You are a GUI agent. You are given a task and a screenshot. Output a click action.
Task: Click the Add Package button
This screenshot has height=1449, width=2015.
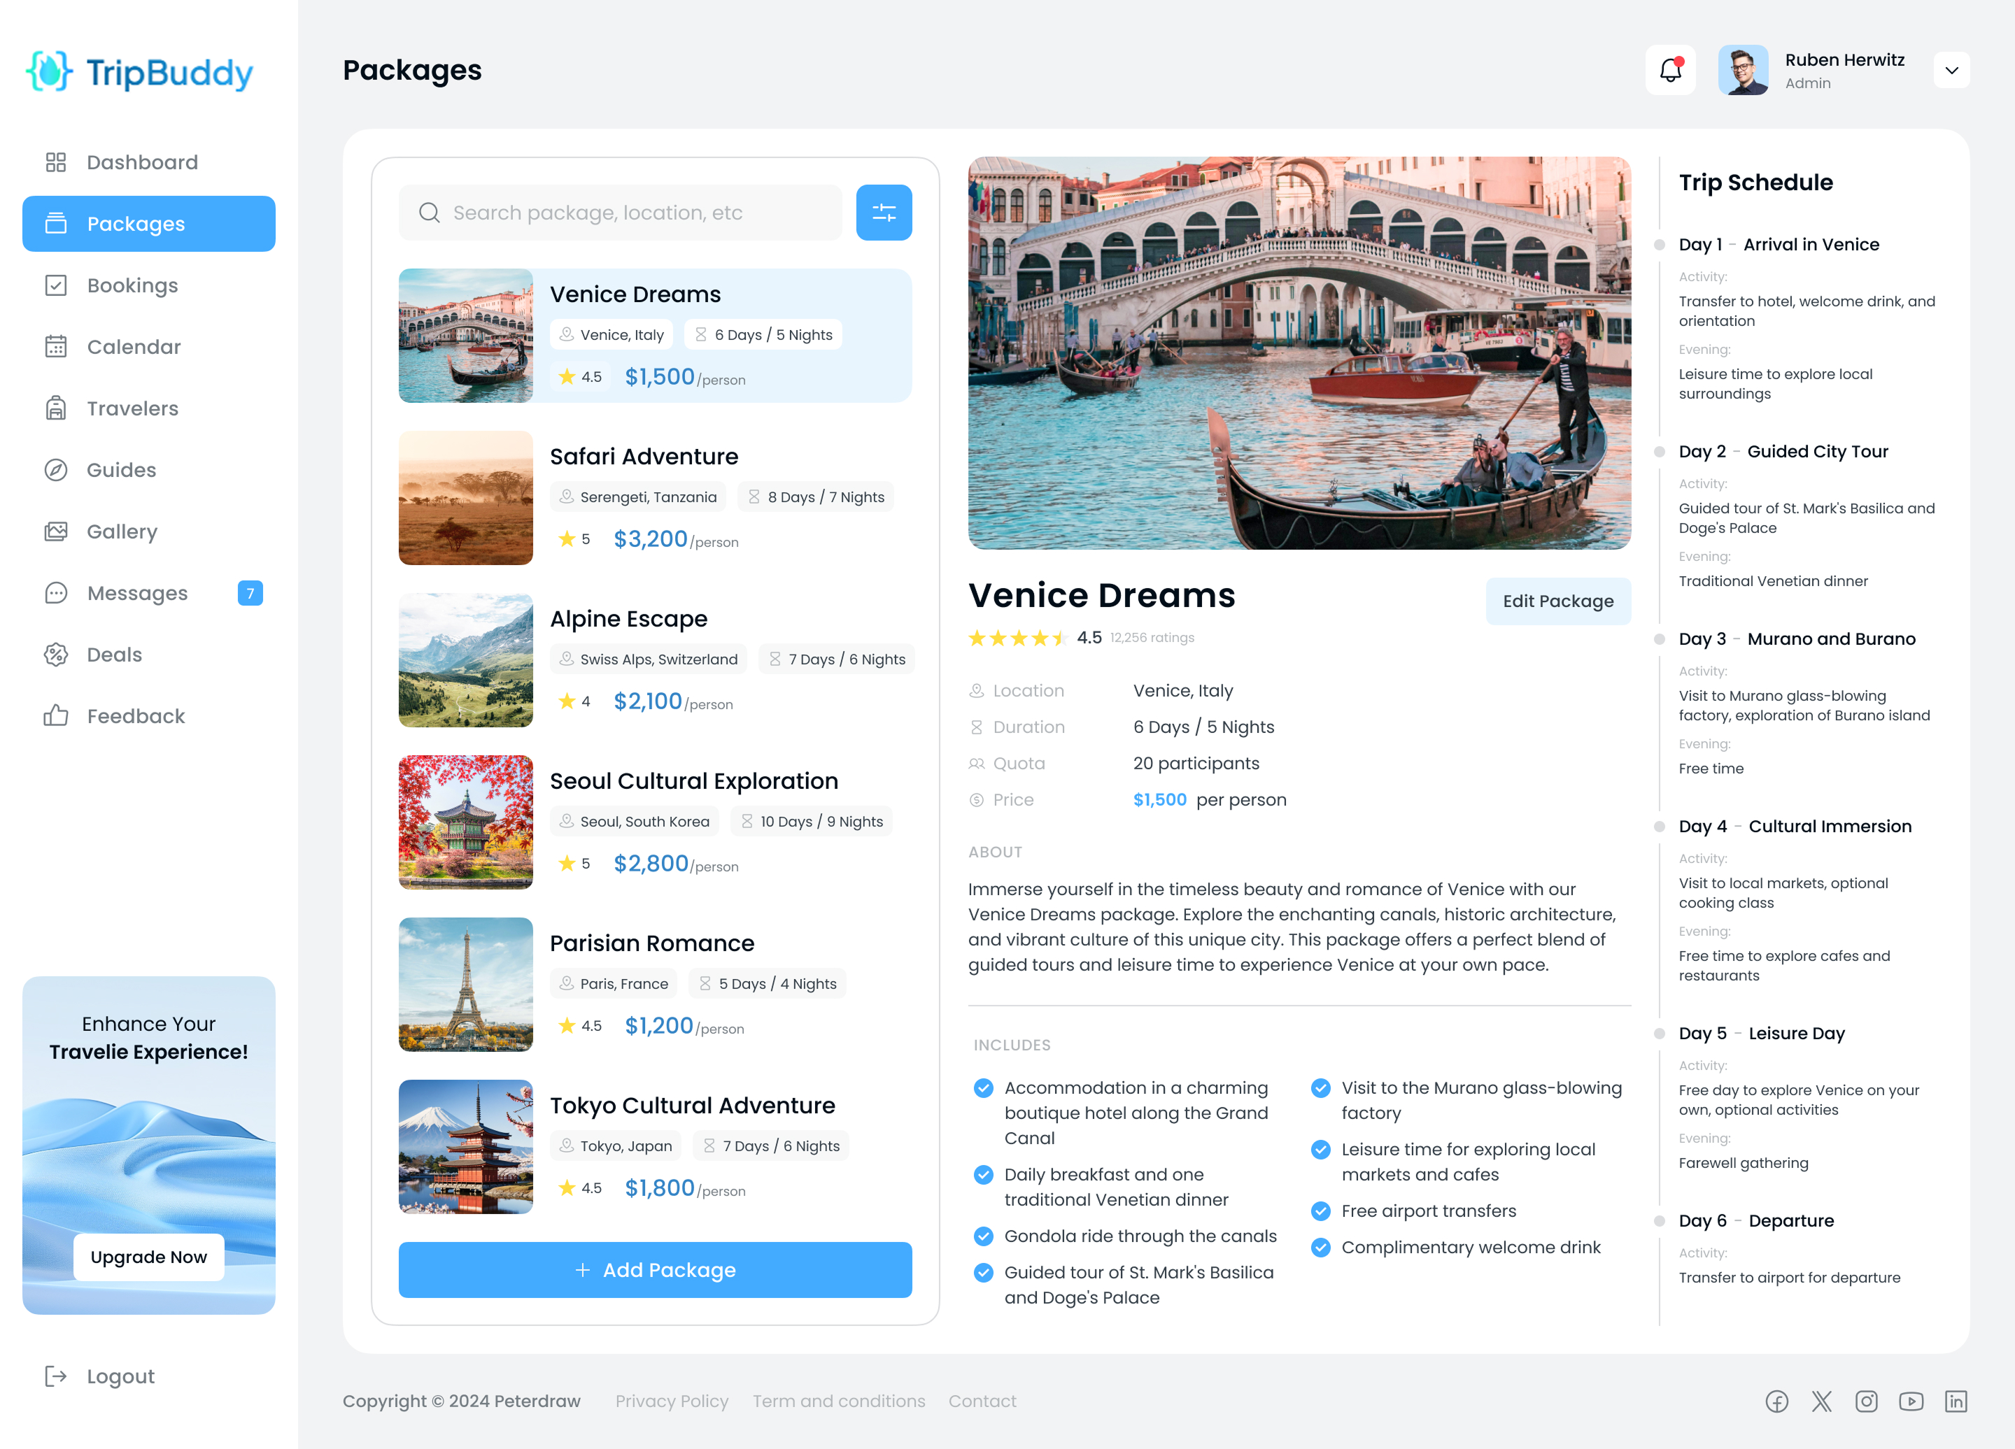(x=655, y=1270)
